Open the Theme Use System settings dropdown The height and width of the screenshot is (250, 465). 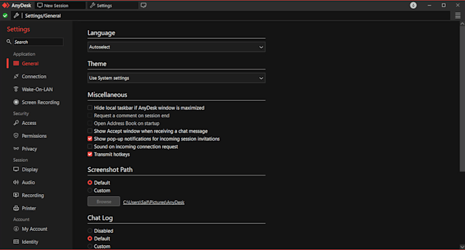point(176,78)
